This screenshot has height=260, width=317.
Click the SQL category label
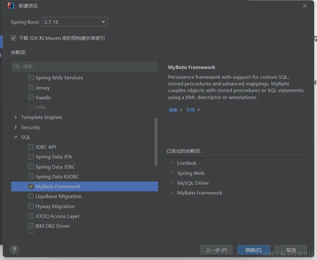tap(26, 137)
